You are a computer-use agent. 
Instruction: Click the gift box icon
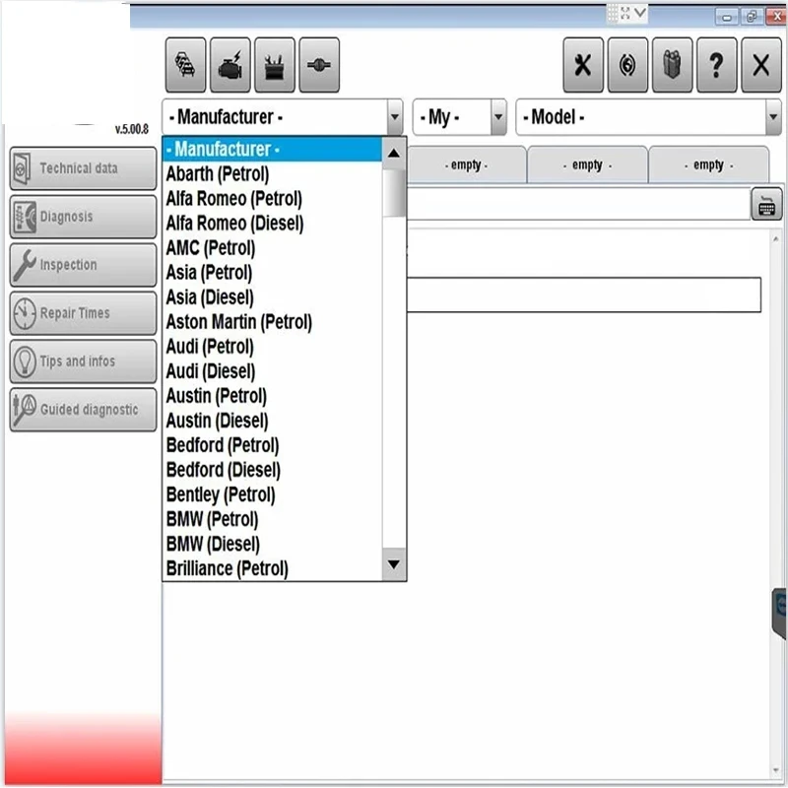coord(673,65)
